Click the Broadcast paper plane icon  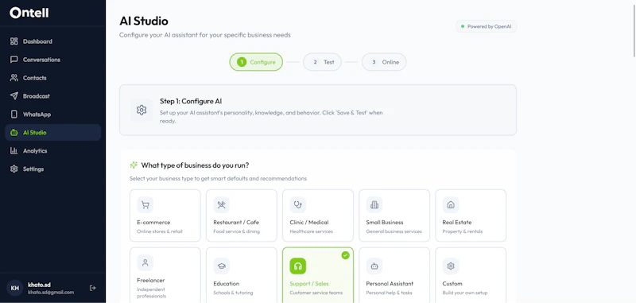tap(14, 96)
